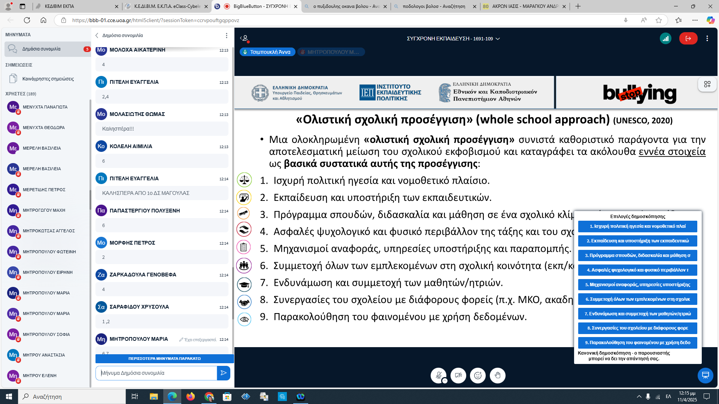Reload the page
The height and width of the screenshot is (404, 719).
(x=27, y=20)
